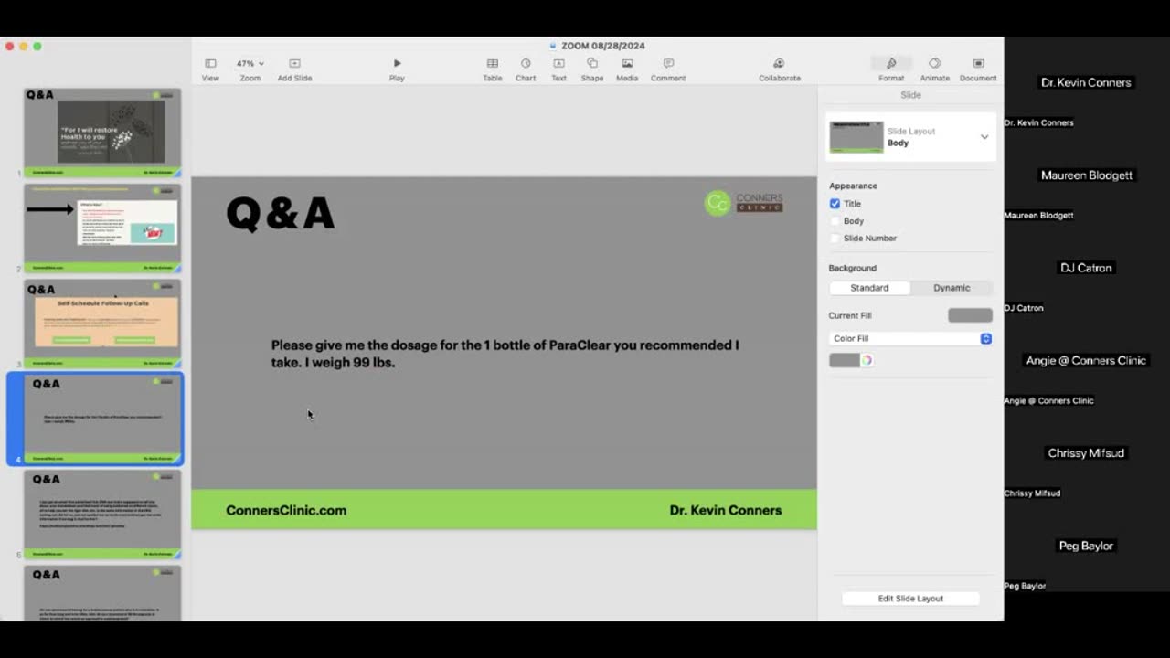Select Peg Baylor participant tile

pyautogui.click(x=1086, y=546)
